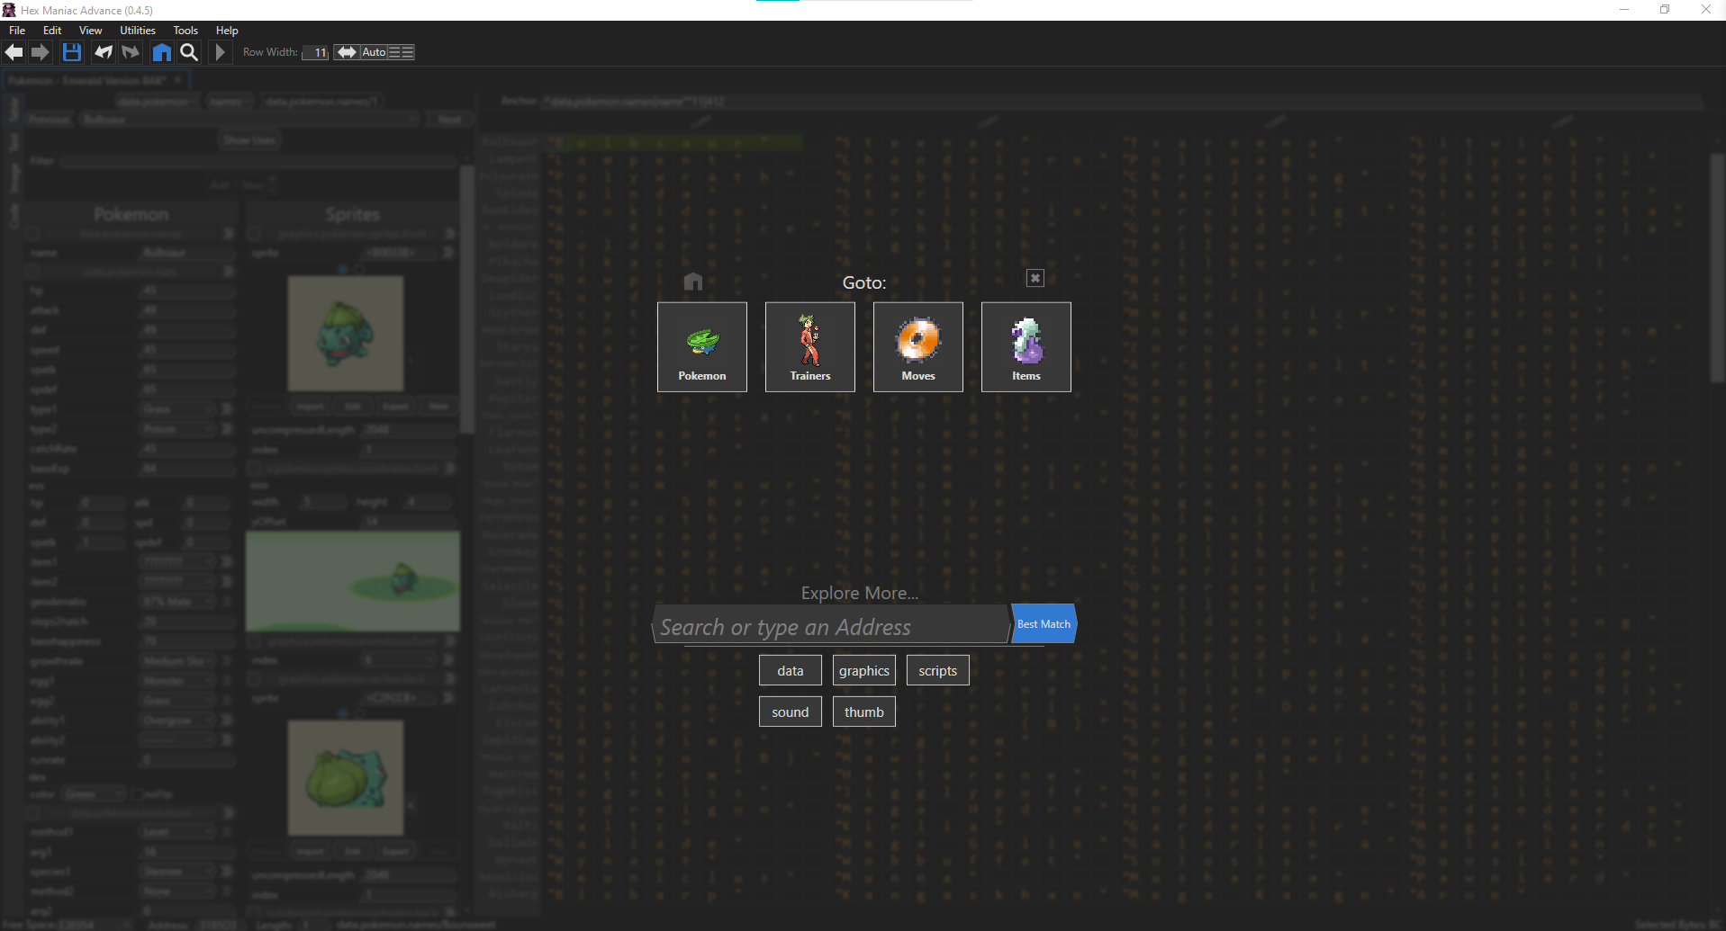1726x931 pixels.
Task: Explore the graphics category
Action: coord(864,671)
